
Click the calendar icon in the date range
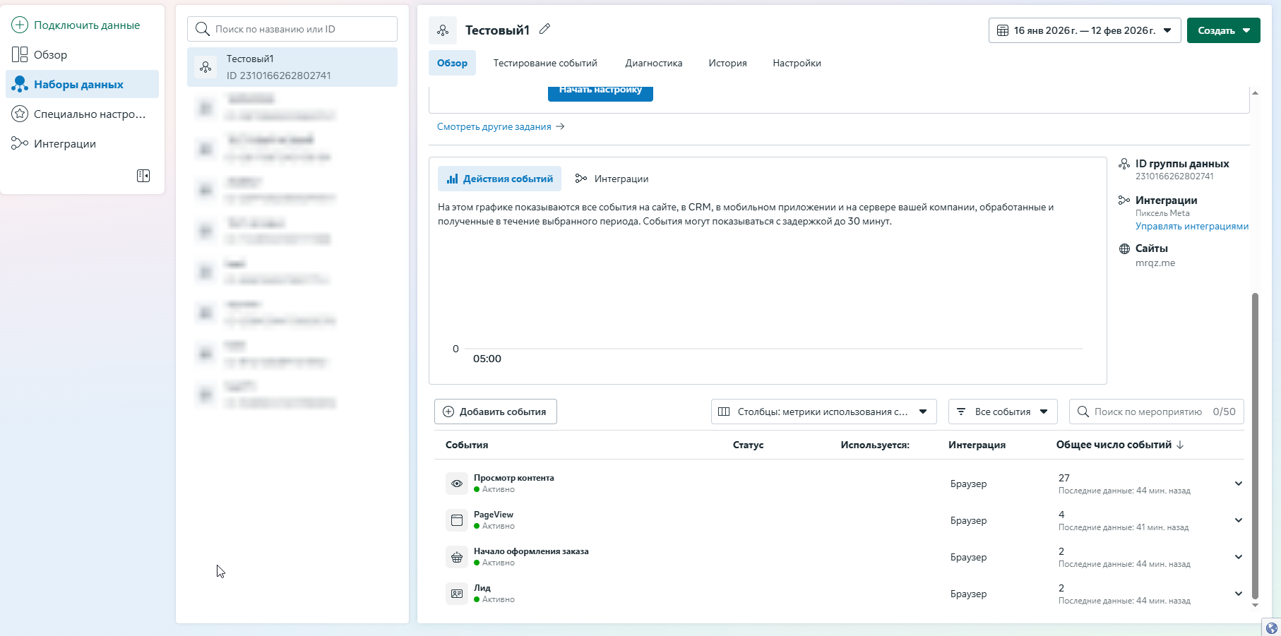(1002, 30)
